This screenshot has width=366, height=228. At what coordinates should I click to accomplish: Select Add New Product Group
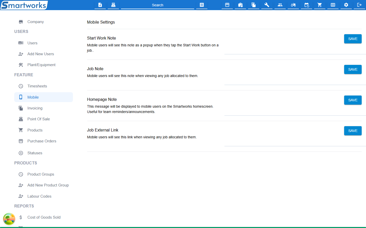pos(43,185)
